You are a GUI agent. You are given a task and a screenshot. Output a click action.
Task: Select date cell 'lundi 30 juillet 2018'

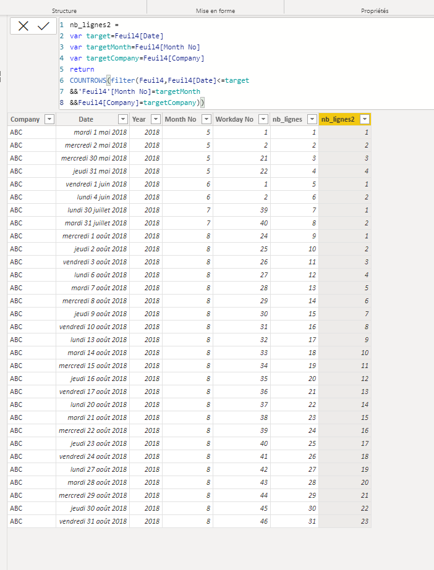click(93, 210)
